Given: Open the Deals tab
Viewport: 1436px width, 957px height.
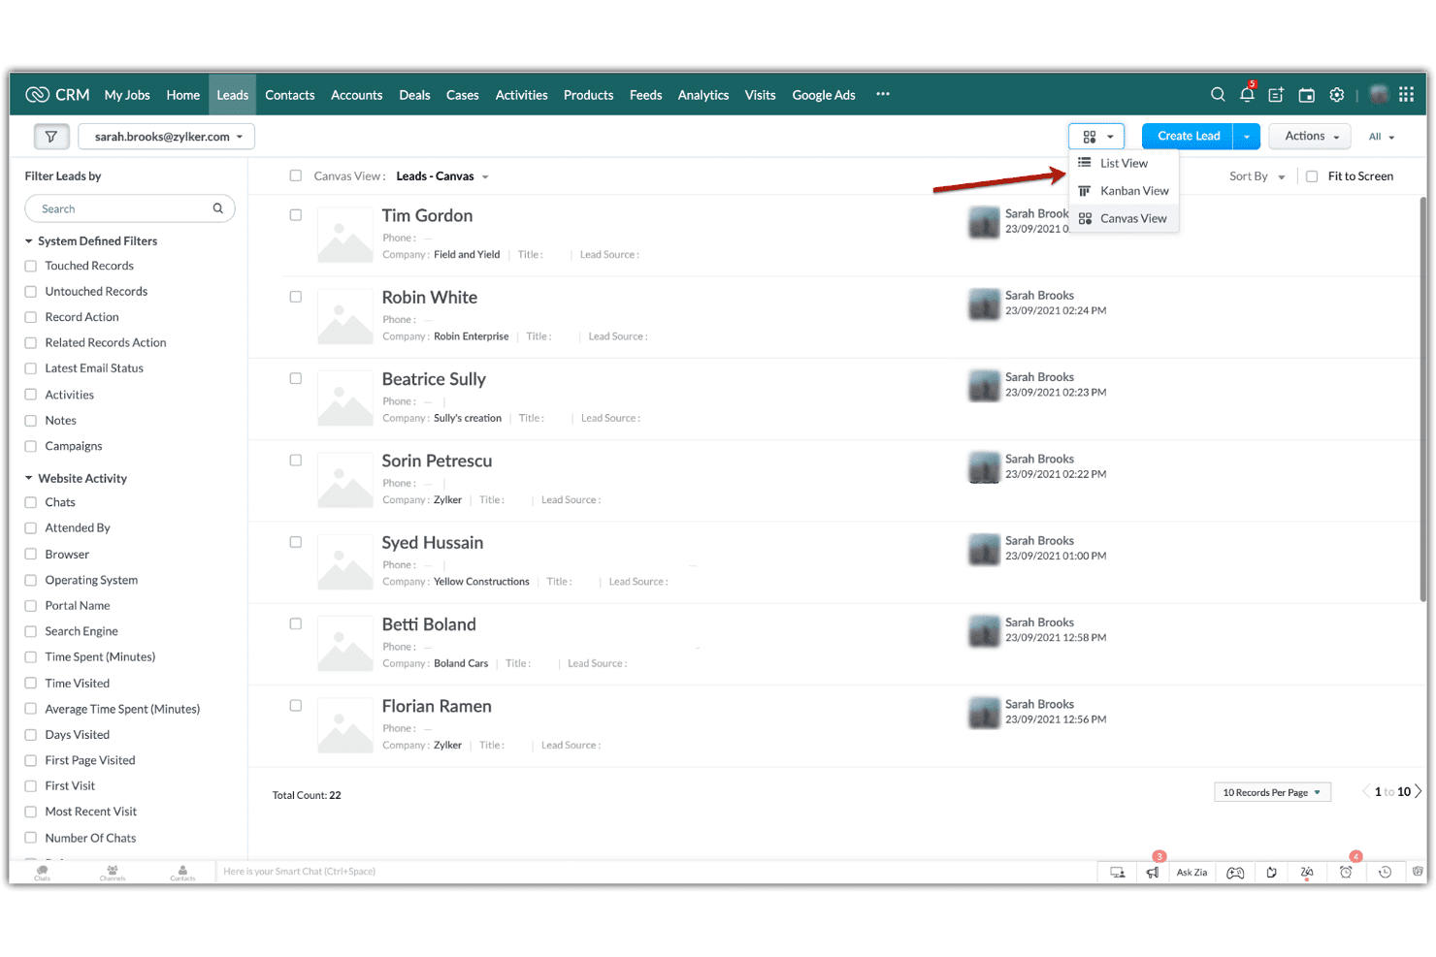Looking at the screenshot, I should click(414, 95).
